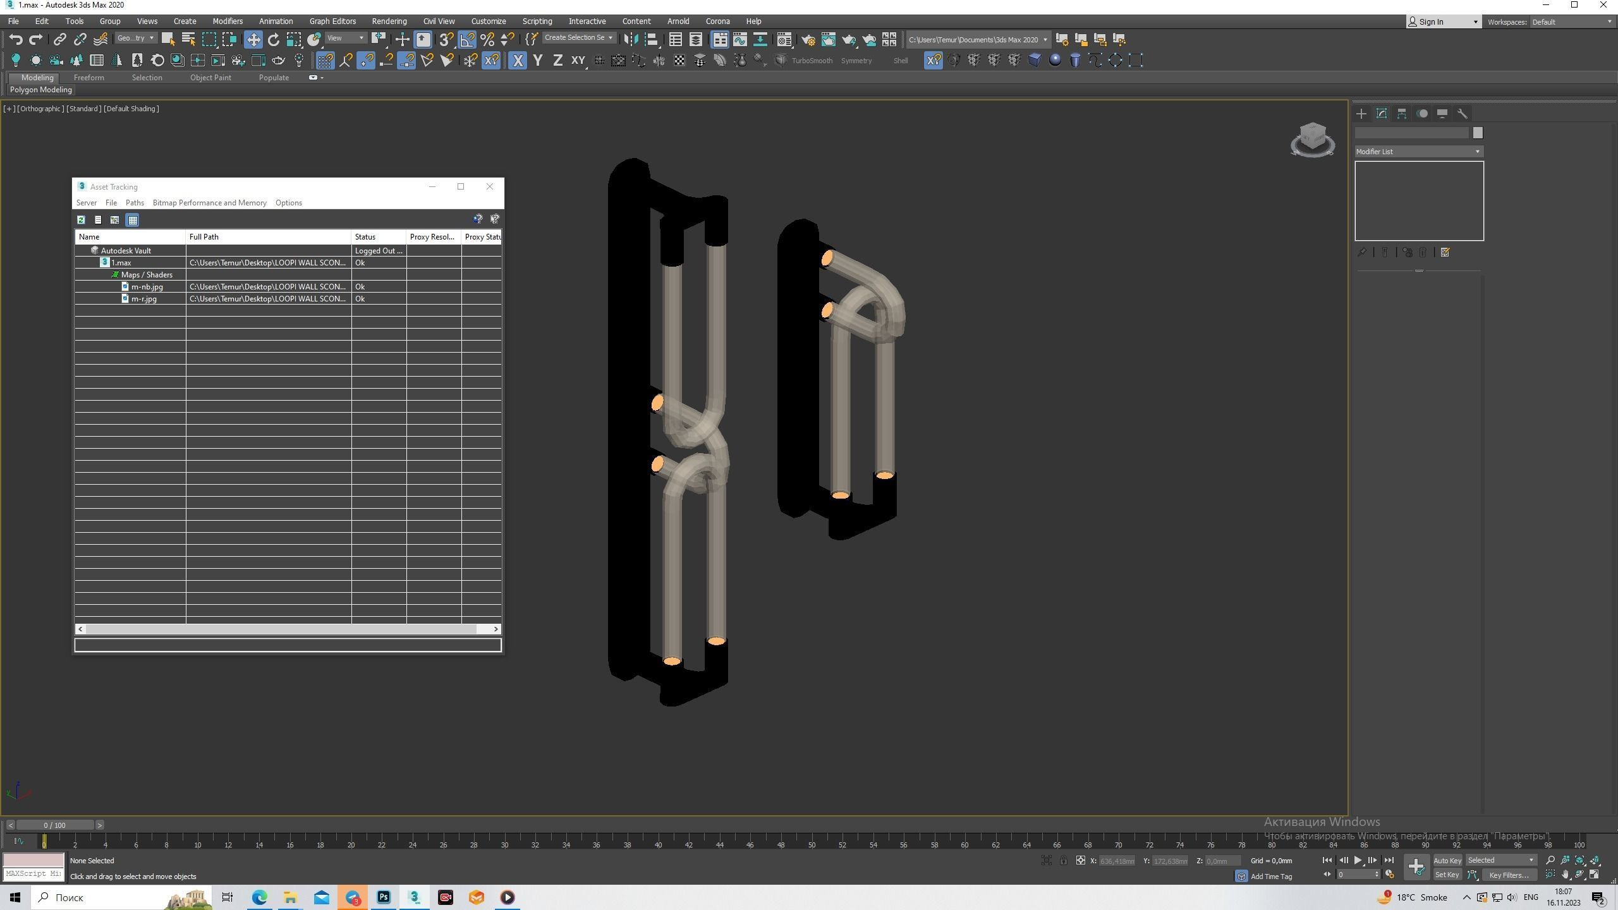Open the Sign In dropdown
This screenshot has height=910, width=1618.
pos(1444,22)
